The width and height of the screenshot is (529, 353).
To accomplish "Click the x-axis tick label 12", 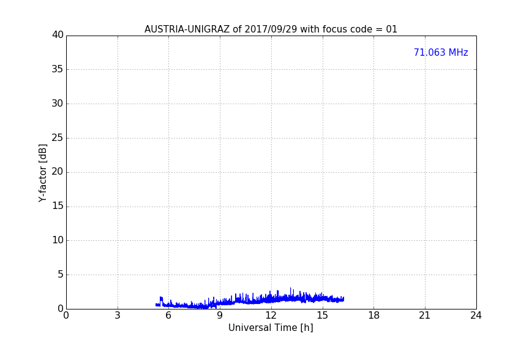I will click(271, 316).
